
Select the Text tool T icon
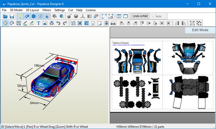click(x=38, y=23)
